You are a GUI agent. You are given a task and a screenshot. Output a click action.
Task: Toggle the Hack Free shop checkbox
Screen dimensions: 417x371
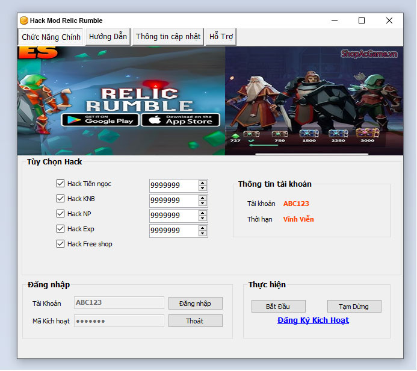60,244
